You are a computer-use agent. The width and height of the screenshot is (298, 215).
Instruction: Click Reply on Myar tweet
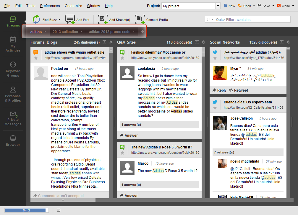(219, 90)
